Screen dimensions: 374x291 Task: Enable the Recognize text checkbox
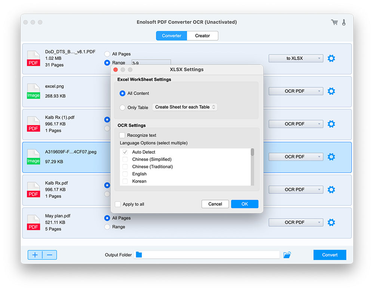[122, 135]
